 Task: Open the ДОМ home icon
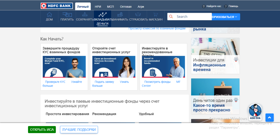49,15
